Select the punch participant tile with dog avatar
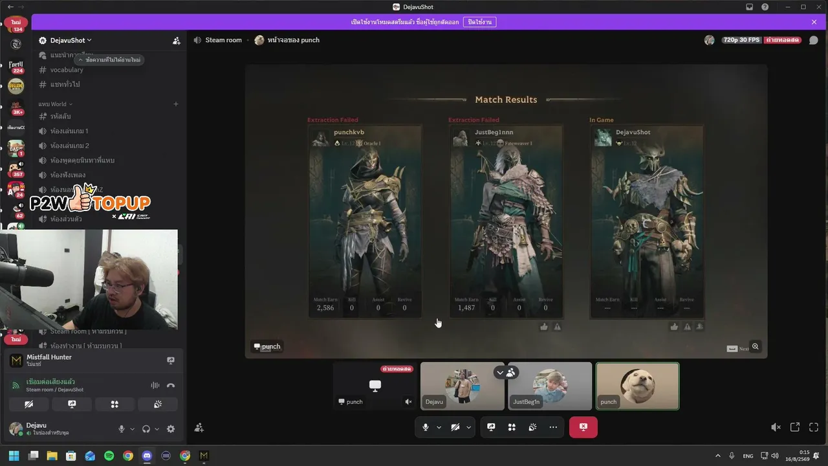828x466 pixels. (x=637, y=386)
